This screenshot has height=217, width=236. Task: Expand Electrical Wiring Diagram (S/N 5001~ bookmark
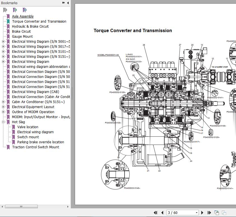pyautogui.click(x=3, y=41)
